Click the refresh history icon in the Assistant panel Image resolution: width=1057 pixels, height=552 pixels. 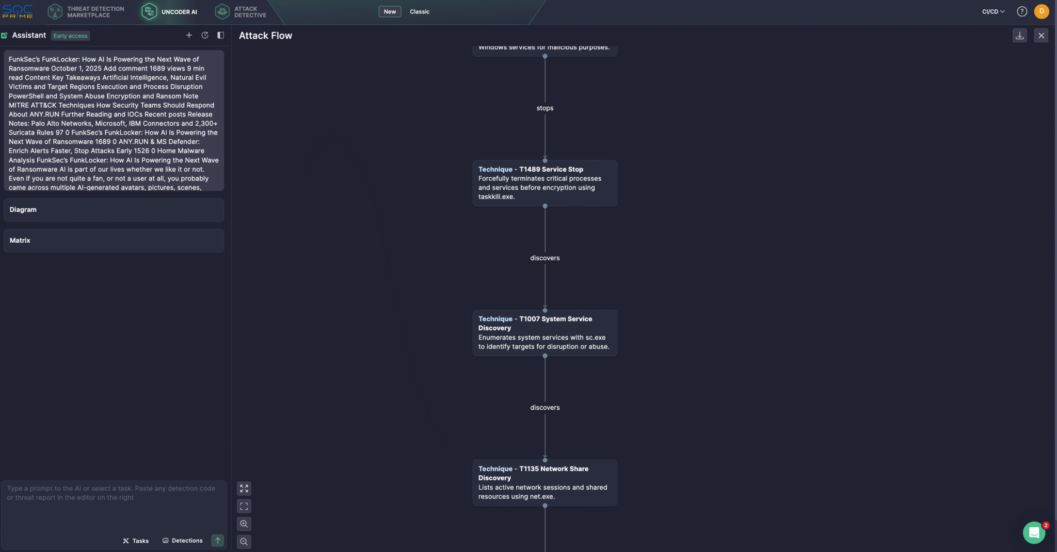(x=205, y=35)
